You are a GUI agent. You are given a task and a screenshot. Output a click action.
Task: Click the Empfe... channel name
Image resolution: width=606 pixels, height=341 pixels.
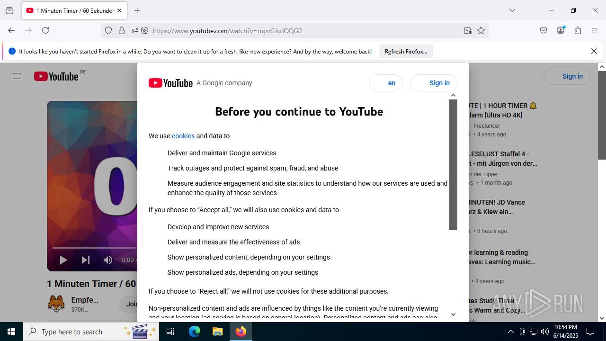coord(85,300)
